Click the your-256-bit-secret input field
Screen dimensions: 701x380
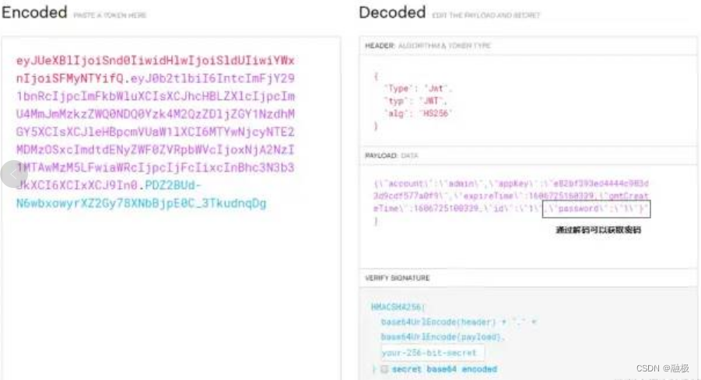[433, 353]
